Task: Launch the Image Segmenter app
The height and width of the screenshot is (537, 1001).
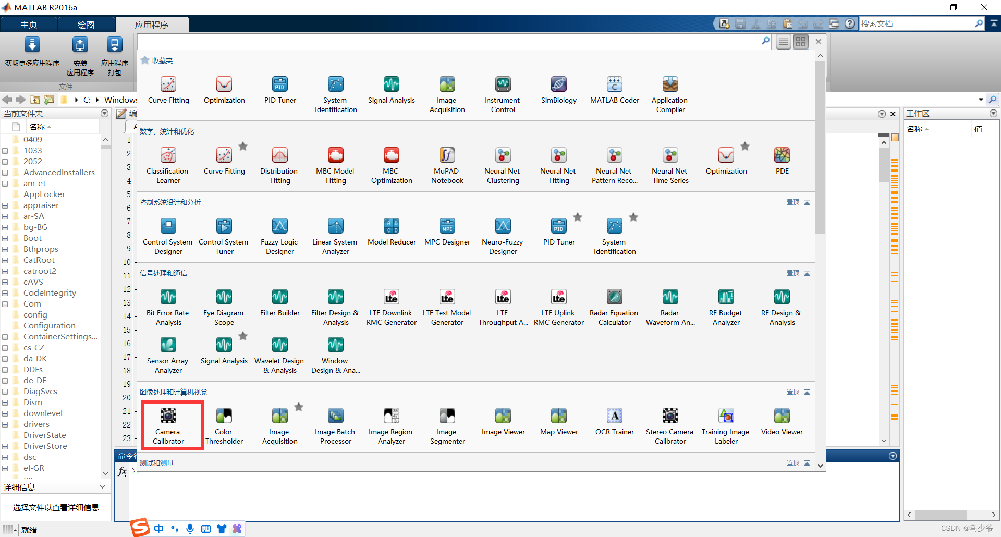Action: coord(447,426)
